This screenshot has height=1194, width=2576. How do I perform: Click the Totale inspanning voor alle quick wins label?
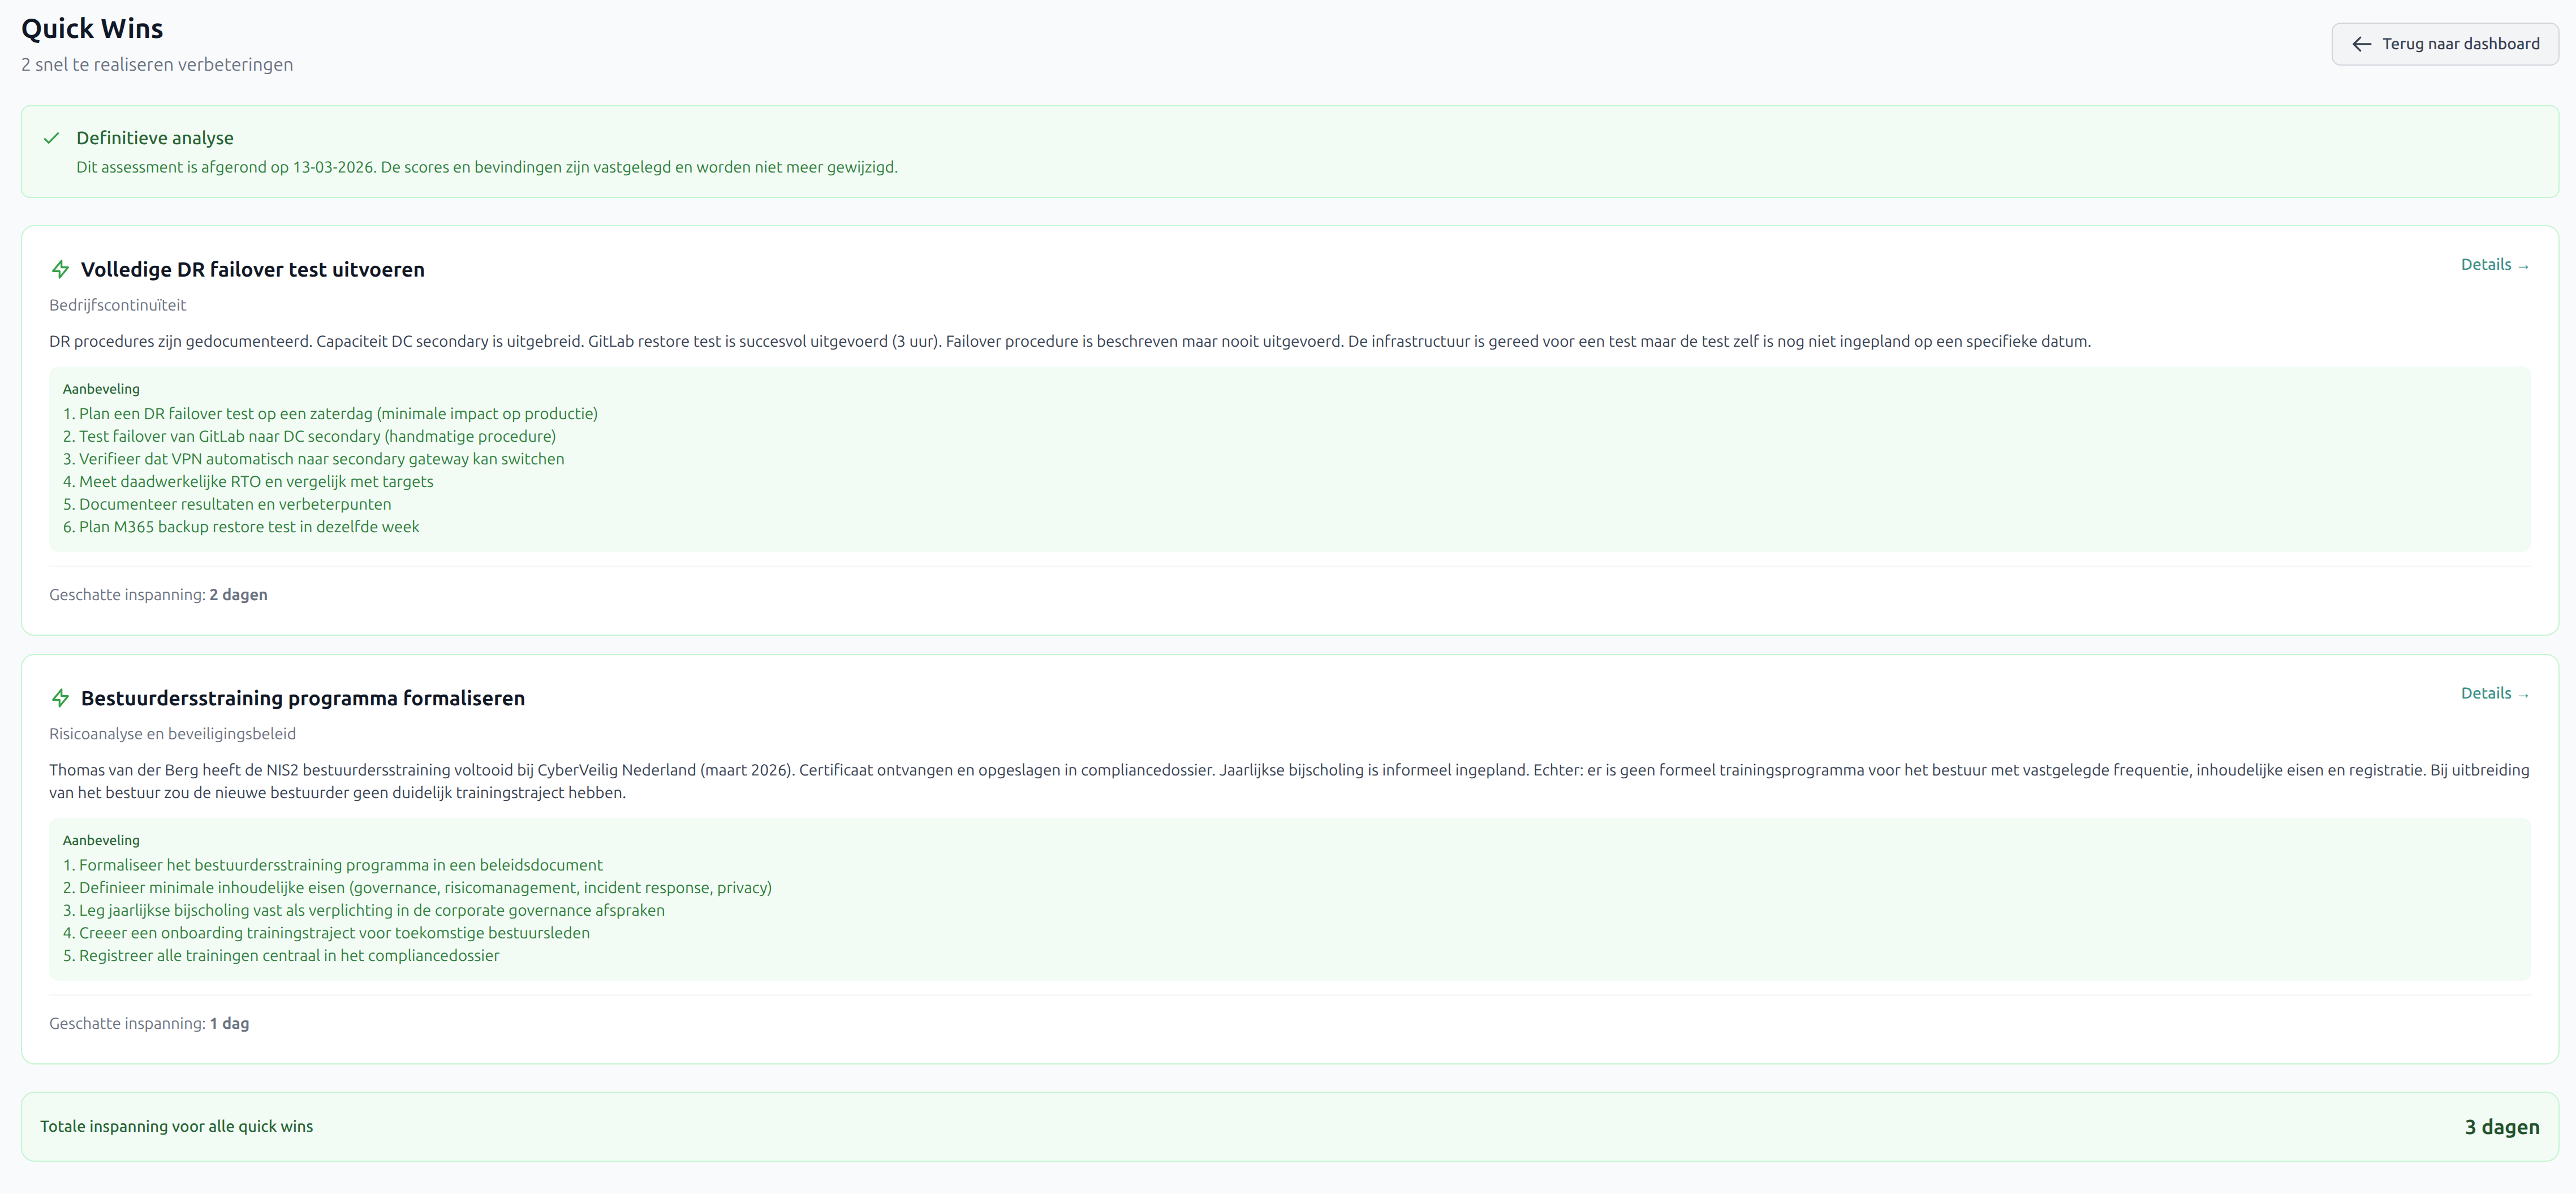[176, 1127]
